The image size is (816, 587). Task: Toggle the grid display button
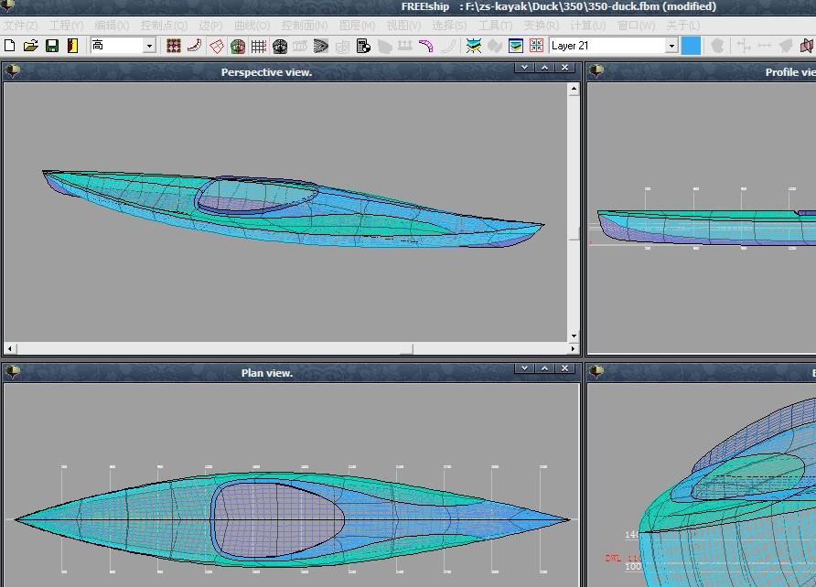coord(259,46)
